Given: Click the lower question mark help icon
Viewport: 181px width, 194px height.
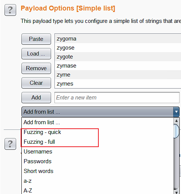Looking at the screenshot, I should point(10,144).
